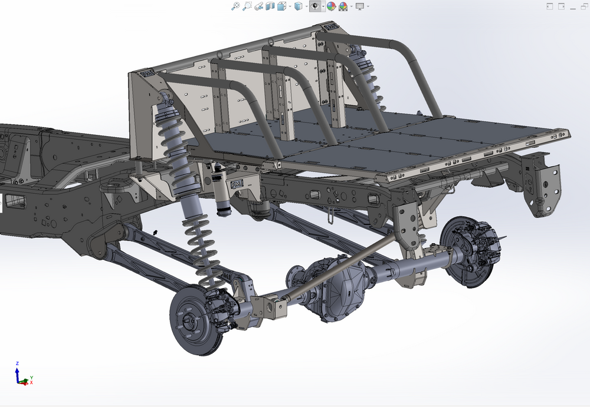Open the Display Style dropdown arrow
The image size is (590, 407).
click(306, 6)
